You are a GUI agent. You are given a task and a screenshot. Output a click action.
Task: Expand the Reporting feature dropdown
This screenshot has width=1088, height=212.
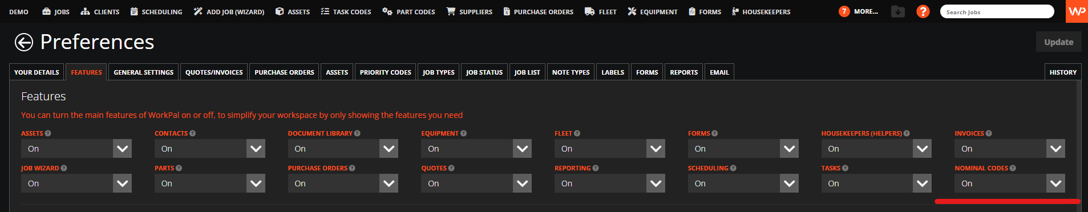(610, 184)
